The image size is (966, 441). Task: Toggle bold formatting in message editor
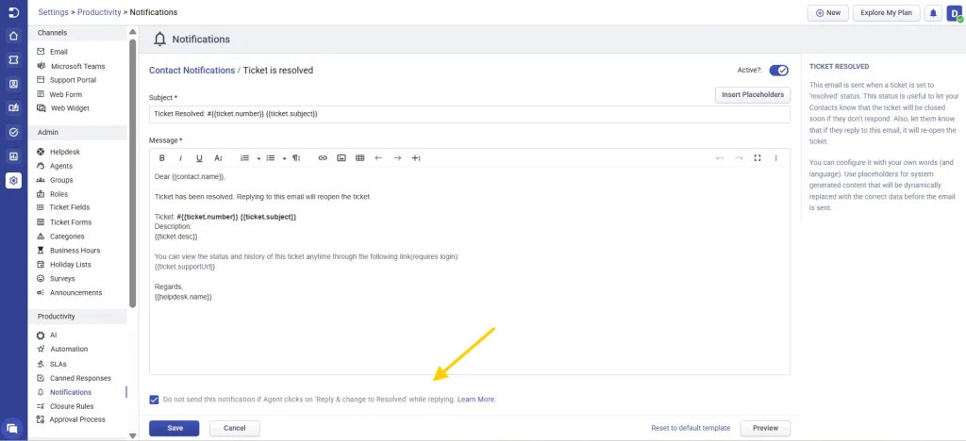click(161, 158)
